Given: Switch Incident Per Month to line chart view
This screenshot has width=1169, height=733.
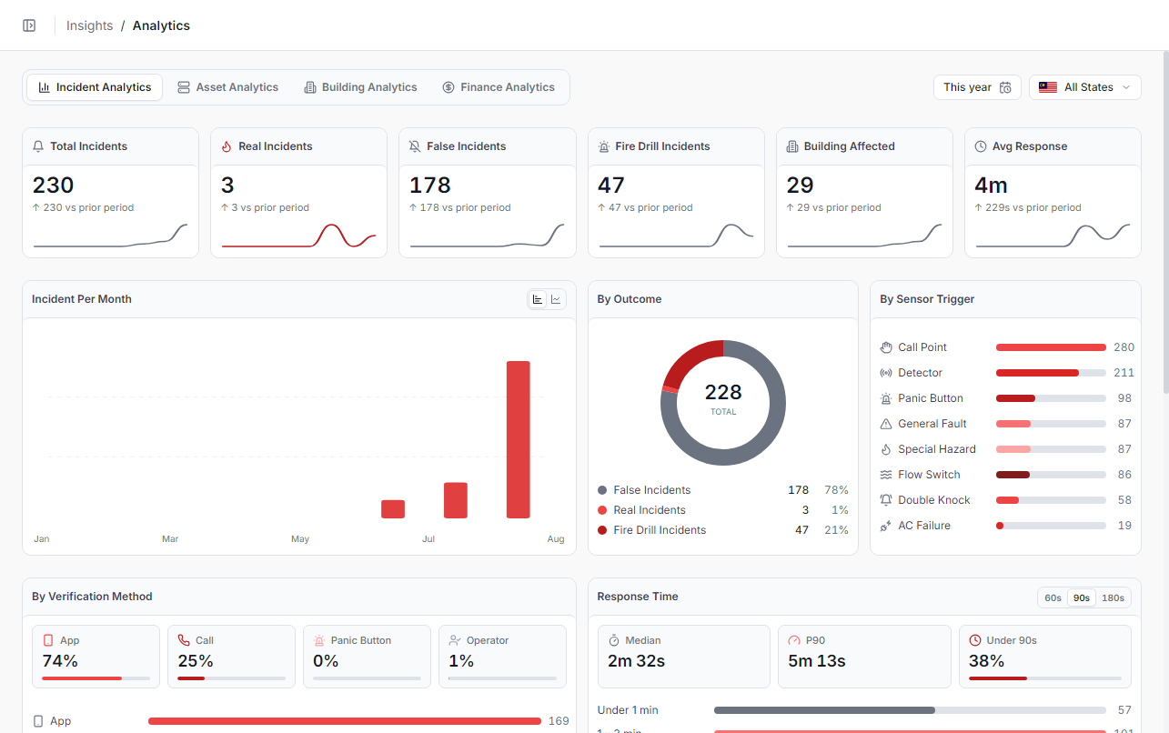Looking at the screenshot, I should (x=556, y=299).
